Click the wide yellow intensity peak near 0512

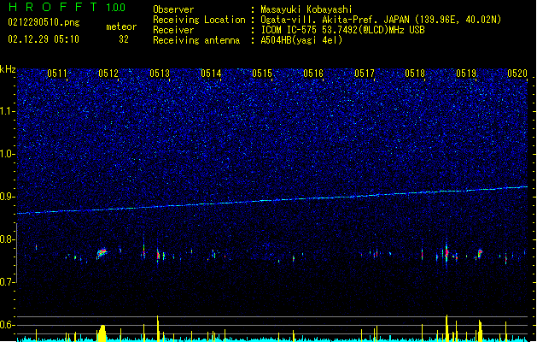point(102,333)
